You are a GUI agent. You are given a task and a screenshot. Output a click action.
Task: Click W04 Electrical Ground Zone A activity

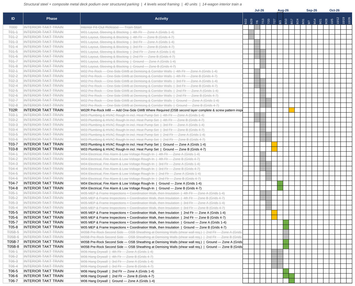point(162,183)
